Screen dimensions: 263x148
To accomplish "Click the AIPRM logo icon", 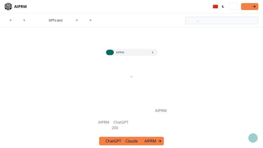I will click(8, 7).
